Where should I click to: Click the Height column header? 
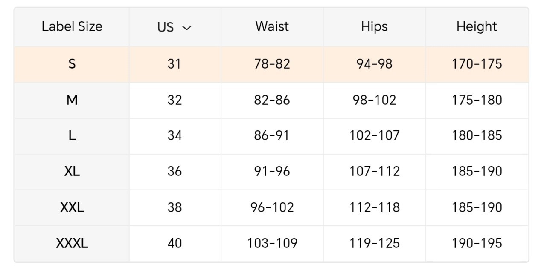[x=477, y=27]
